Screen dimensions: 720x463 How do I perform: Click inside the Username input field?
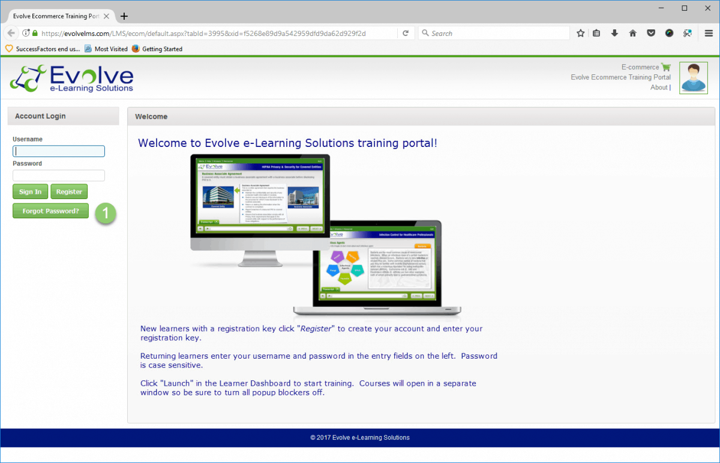58,151
